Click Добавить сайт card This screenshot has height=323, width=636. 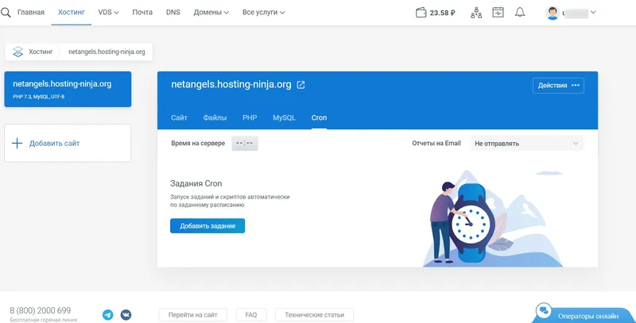(68, 144)
